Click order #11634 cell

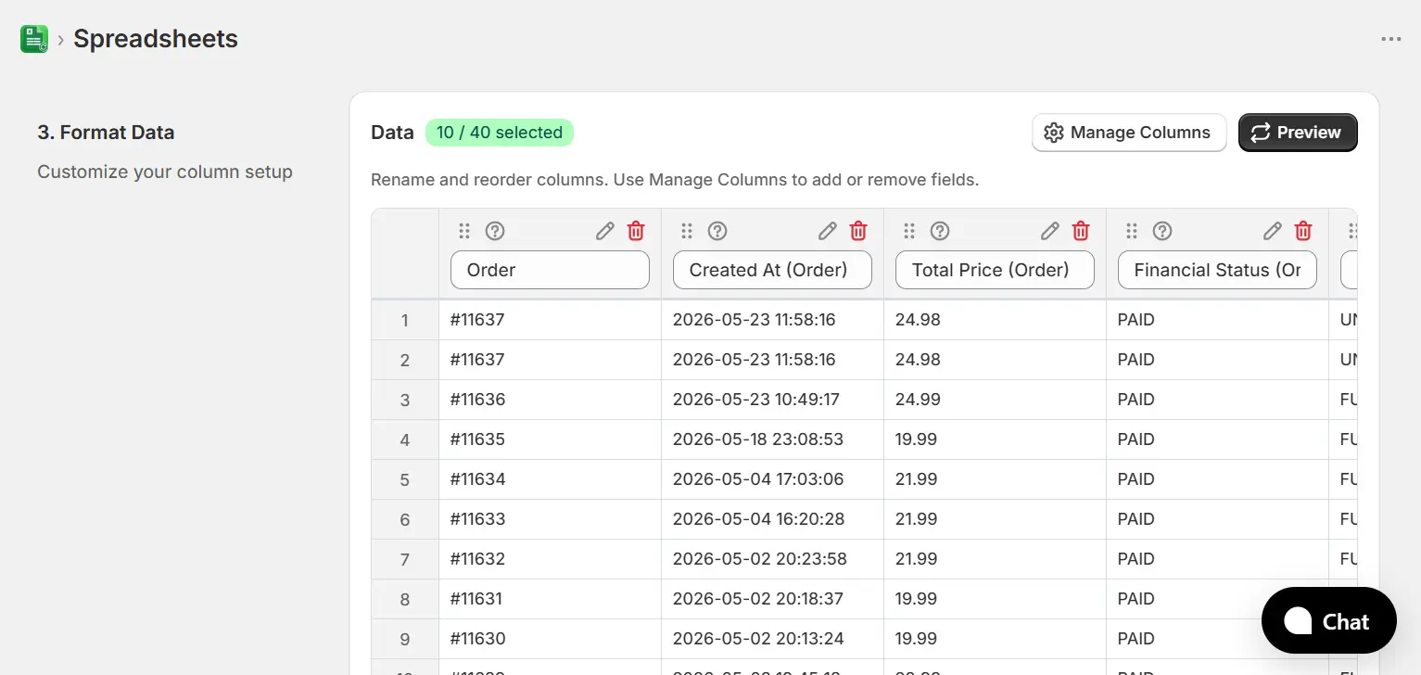[x=550, y=479]
